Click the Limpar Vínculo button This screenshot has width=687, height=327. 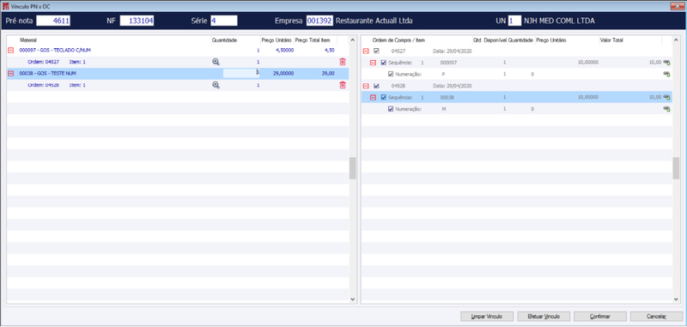(x=486, y=317)
